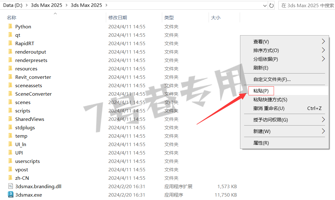Screen dimensions: 335x200
Task: Click the resources folder icon
Action: click(x=10, y=69)
